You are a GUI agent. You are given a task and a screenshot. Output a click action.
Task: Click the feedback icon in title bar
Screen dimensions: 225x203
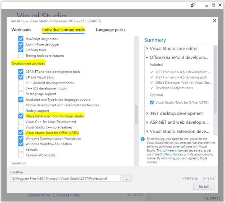pyautogui.click(x=193, y=5)
